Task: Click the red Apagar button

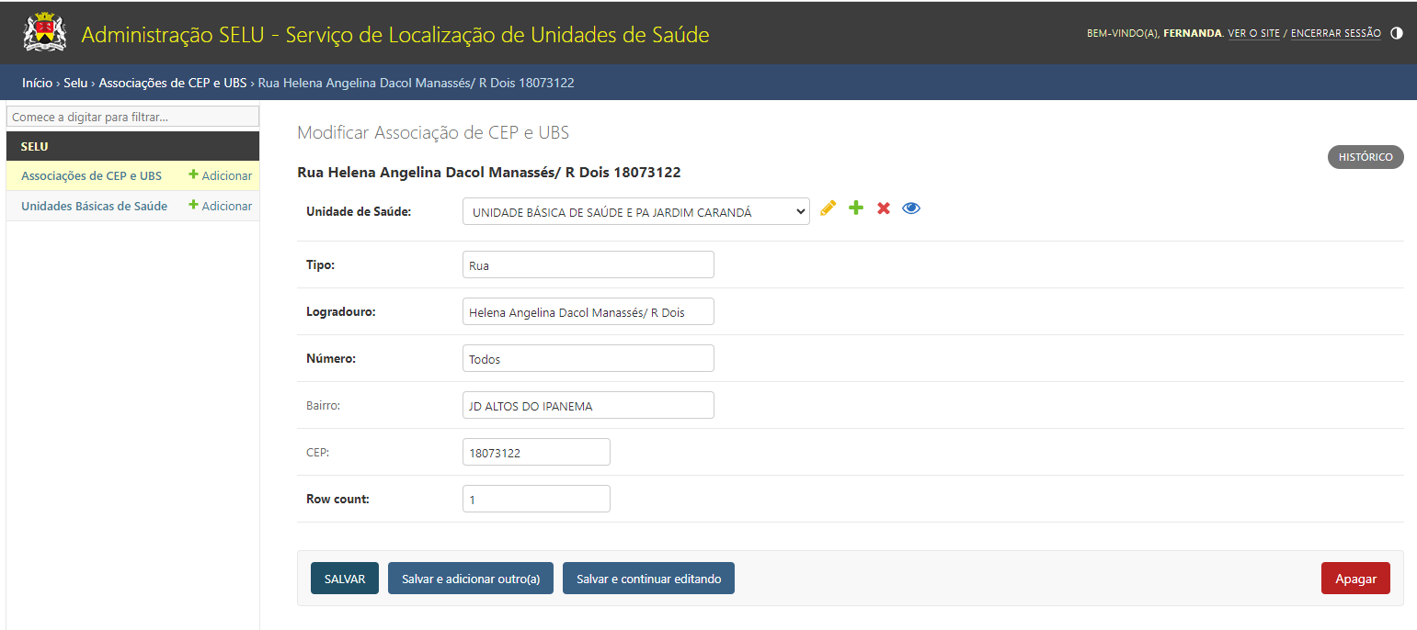Action: coord(1355,579)
